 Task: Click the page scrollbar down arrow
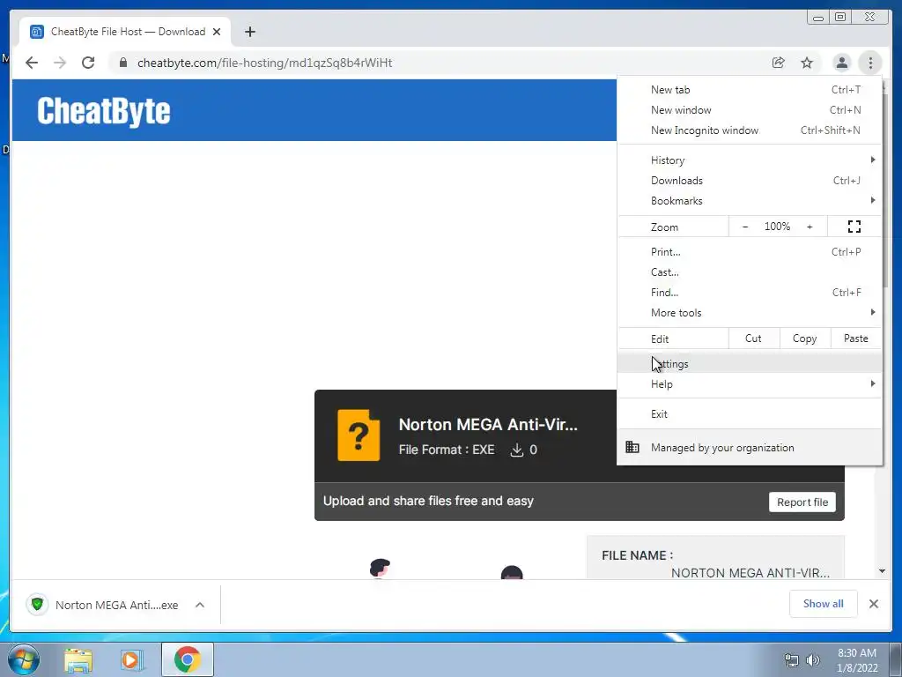[882, 571]
